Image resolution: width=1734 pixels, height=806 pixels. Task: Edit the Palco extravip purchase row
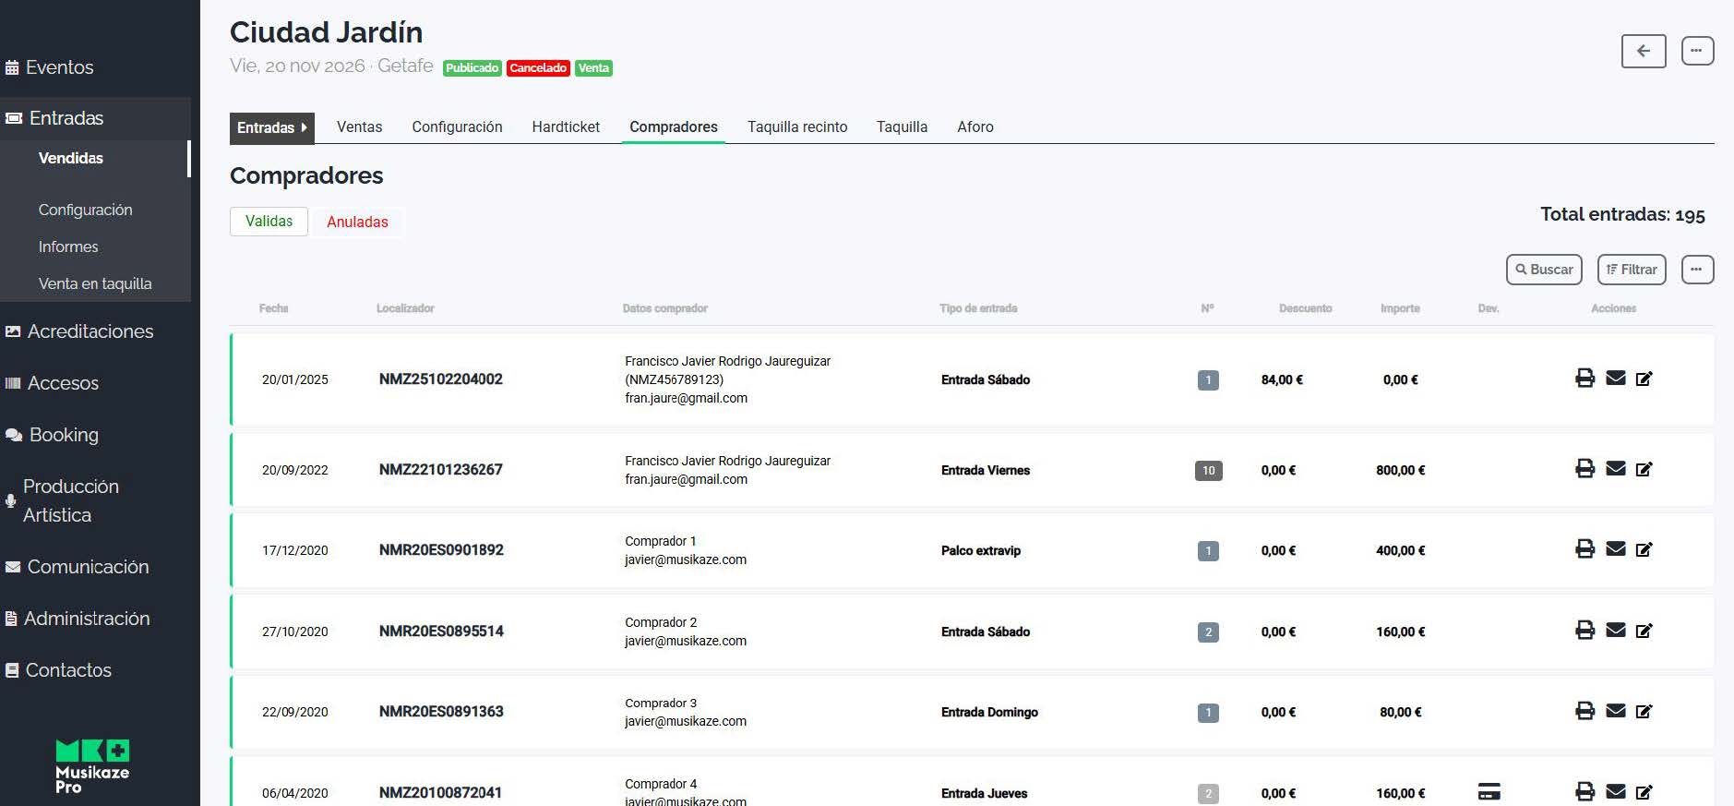click(x=1644, y=550)
